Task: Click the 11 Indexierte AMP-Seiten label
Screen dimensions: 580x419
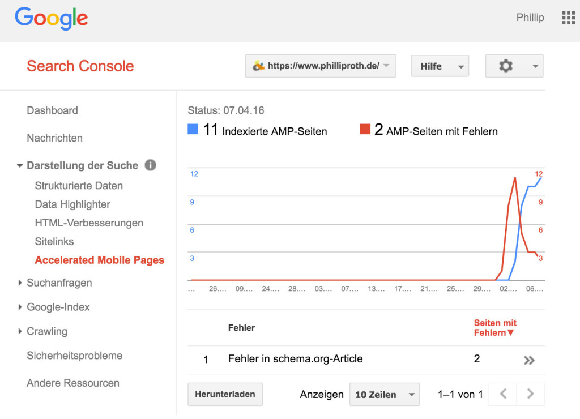Action: point(265,130)
